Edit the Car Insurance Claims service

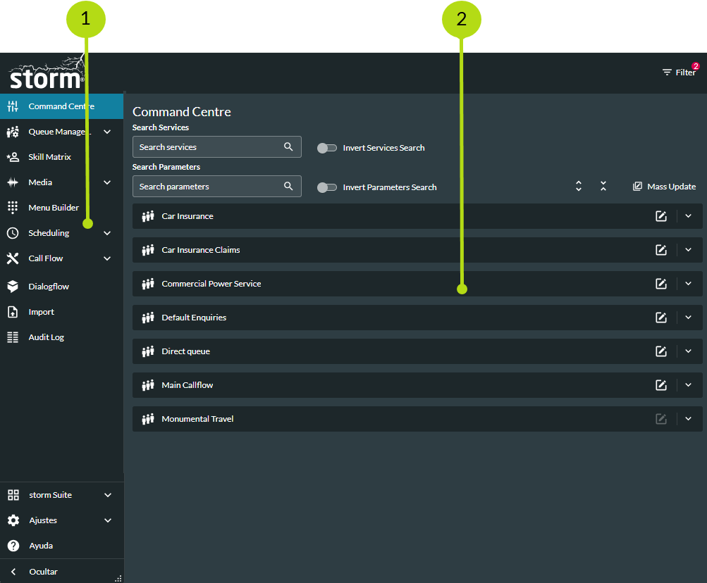coord(661,250)
